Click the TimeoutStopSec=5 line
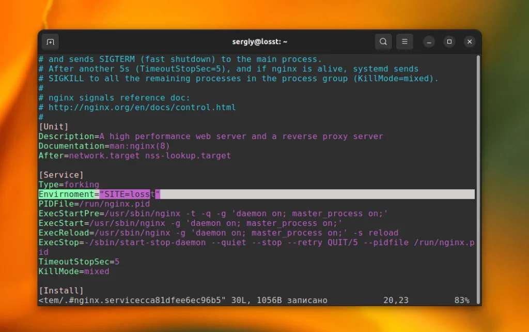 coord(79,262)
